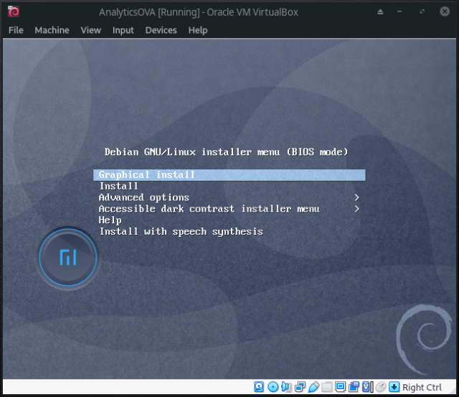Open audio settings from status bar speaker icon
The height and width of the screenshot is (397, 459).
click(x=286, y=387)
